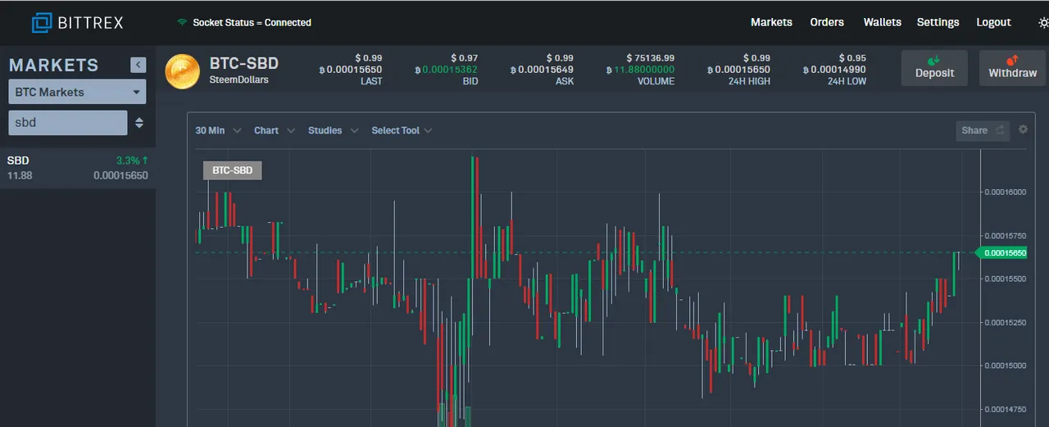Screen dimensions: 1049x427
Task: Click the 0.00015650 price marker on axis
Action: pyautogui.click(x=1001, y=252)
